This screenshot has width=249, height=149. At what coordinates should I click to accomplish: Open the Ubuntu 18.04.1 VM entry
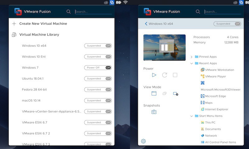coord(33,79)
